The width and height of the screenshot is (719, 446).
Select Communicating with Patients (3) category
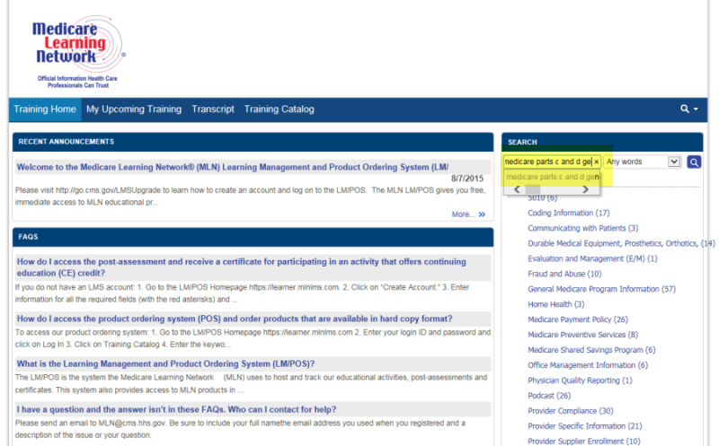click(x=582, y=228)
